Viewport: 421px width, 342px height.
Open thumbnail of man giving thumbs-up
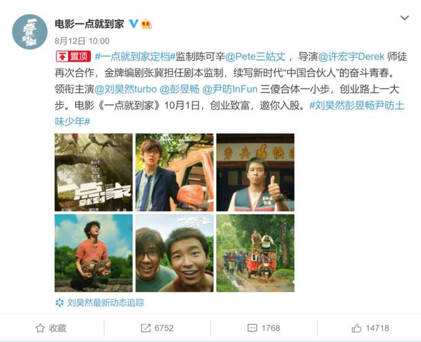256,173
